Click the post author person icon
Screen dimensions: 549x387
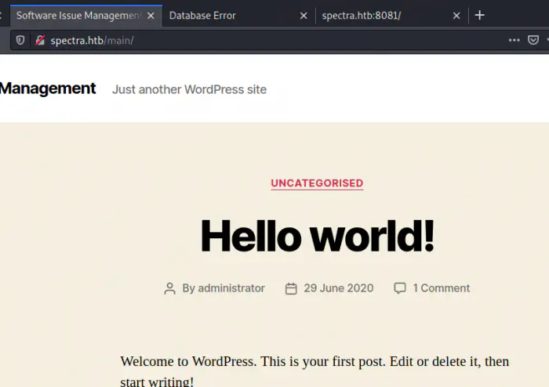point(169,288)
